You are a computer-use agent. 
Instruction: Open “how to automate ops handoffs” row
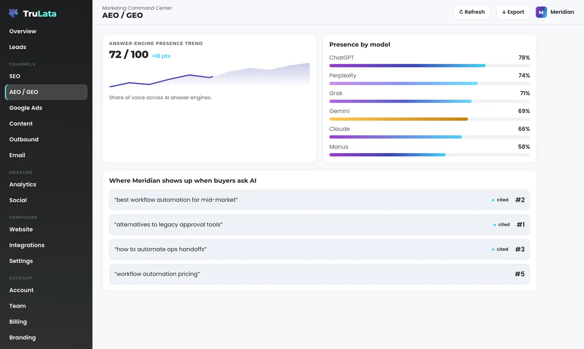319,249
